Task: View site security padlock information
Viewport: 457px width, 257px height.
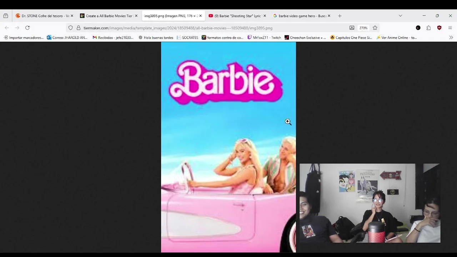Action: pos(79,28)
